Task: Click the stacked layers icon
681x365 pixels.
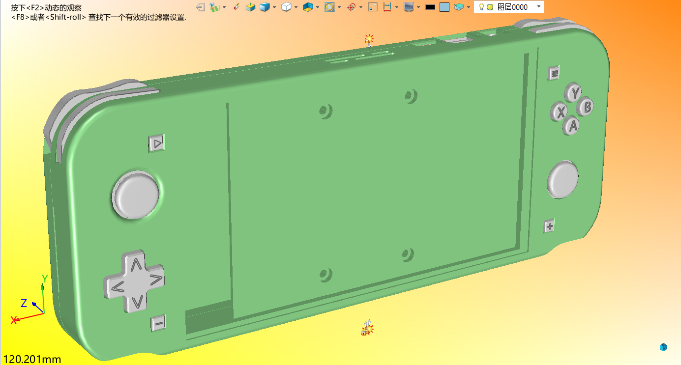Action: 459,7
